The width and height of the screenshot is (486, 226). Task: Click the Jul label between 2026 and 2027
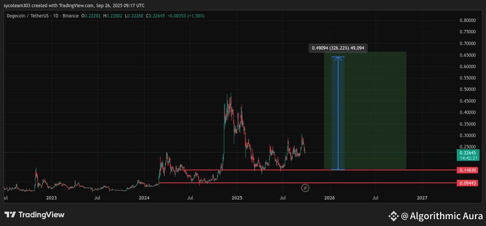376,198
